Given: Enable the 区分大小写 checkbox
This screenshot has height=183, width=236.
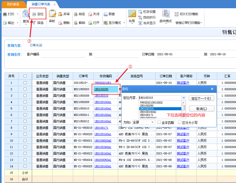Looking at the screenshot, I should (180, 122).
